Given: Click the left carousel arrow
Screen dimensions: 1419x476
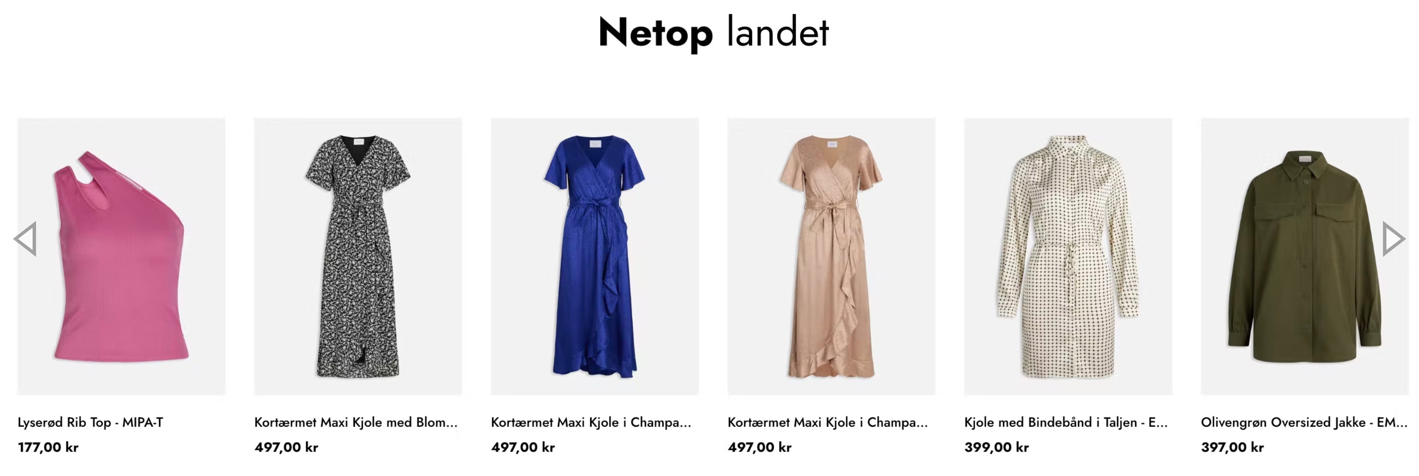Looking at the screenshot, I should coord(25,239).
